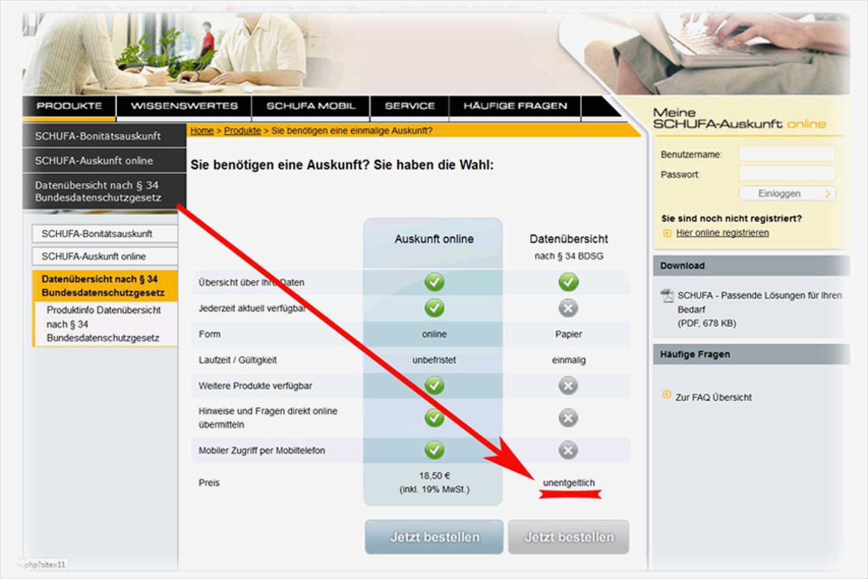Open SCHUFA-Bonitätsauskunft from the sidebar
Screen dimensions: 868x579
pos(98,136)
